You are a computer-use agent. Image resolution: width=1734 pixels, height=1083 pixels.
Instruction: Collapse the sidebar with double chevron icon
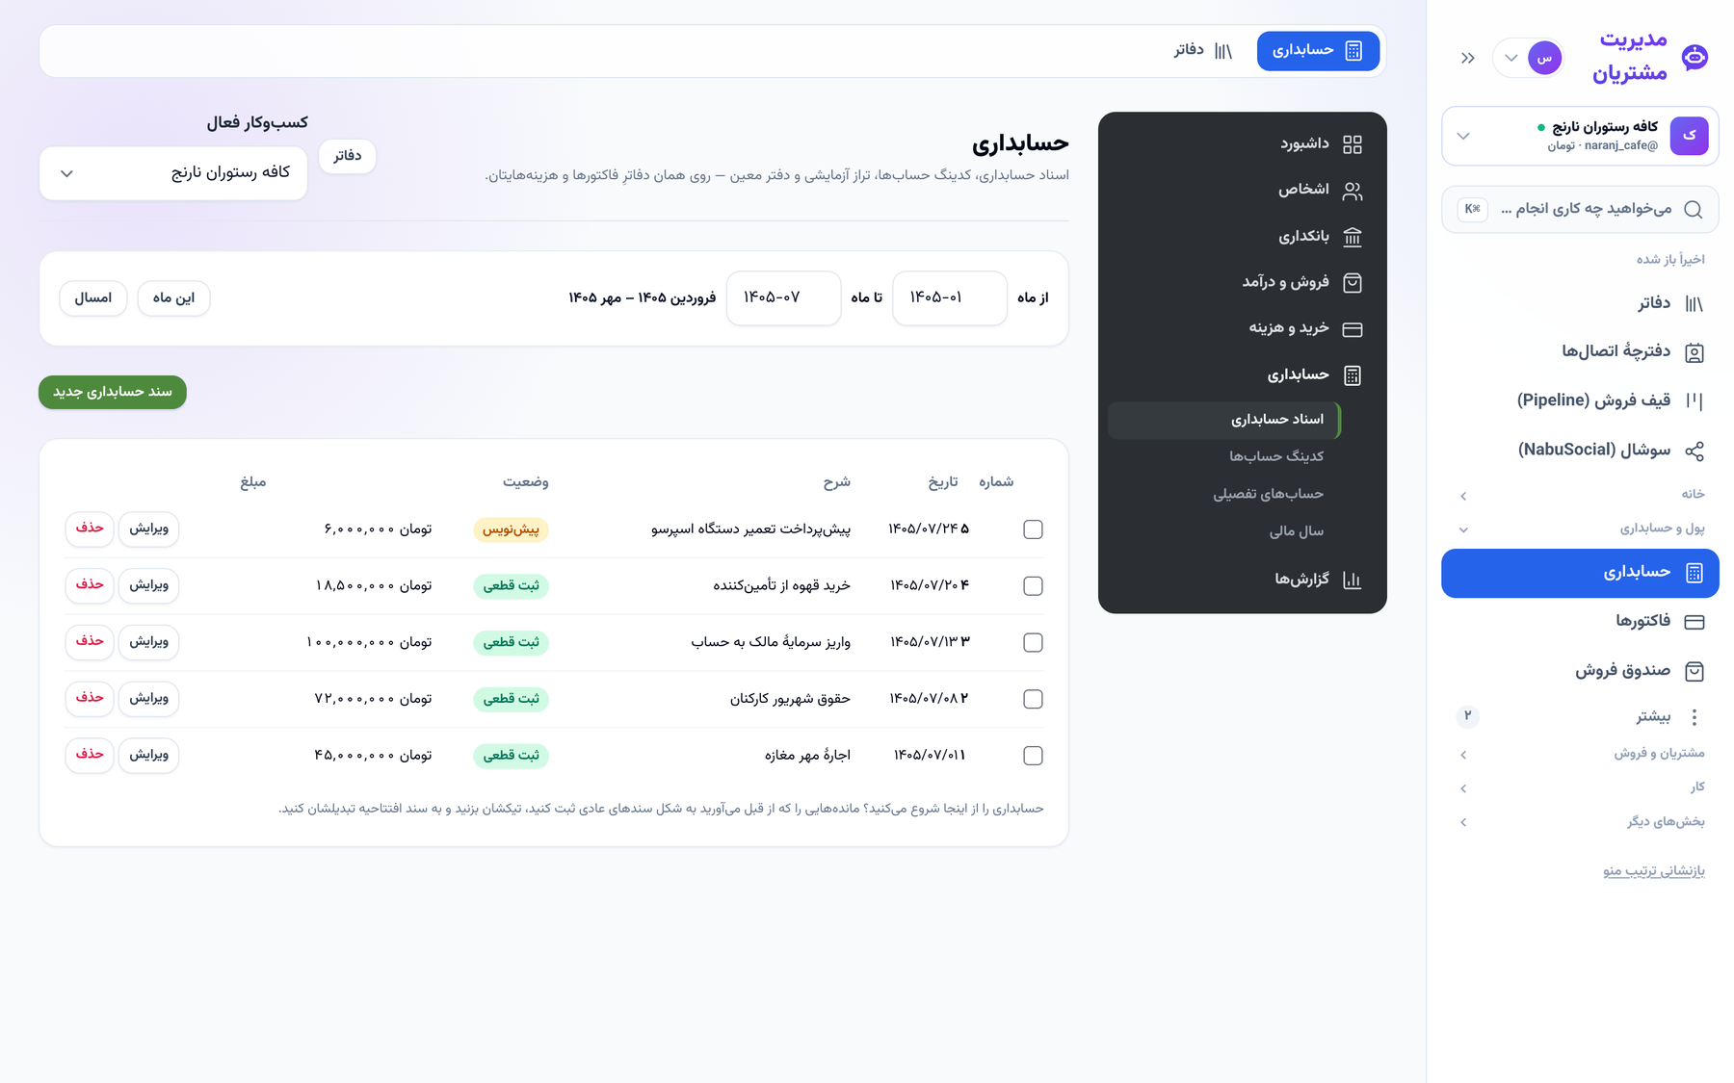pyautogui.click(x=1467, y=58)
